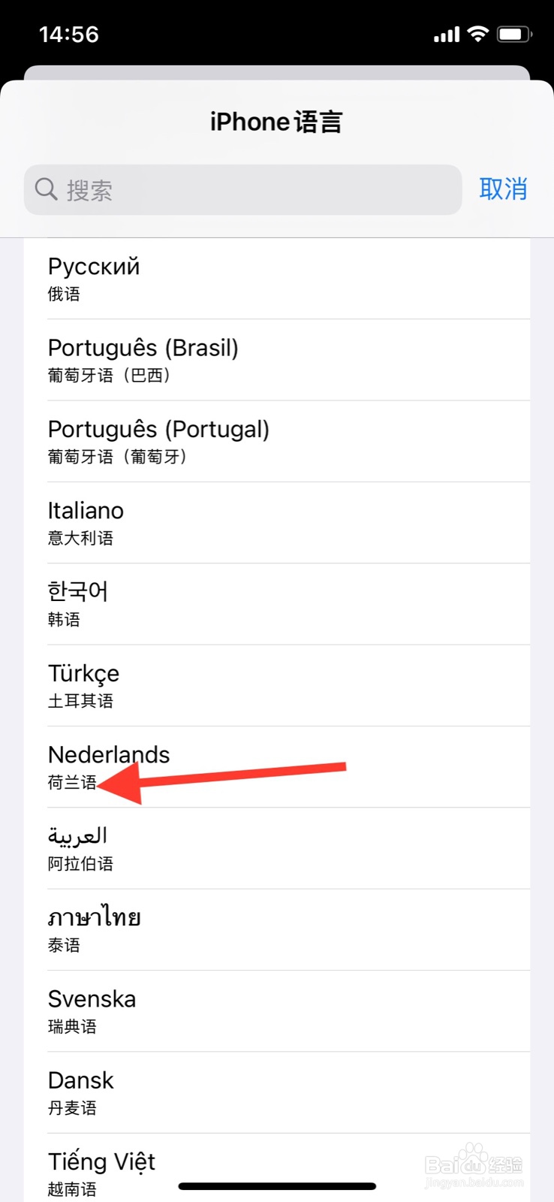Viewport: 554px width, 1202px height.
Task: Select Português (Brasil) language
Action: (x=277, y=360)
